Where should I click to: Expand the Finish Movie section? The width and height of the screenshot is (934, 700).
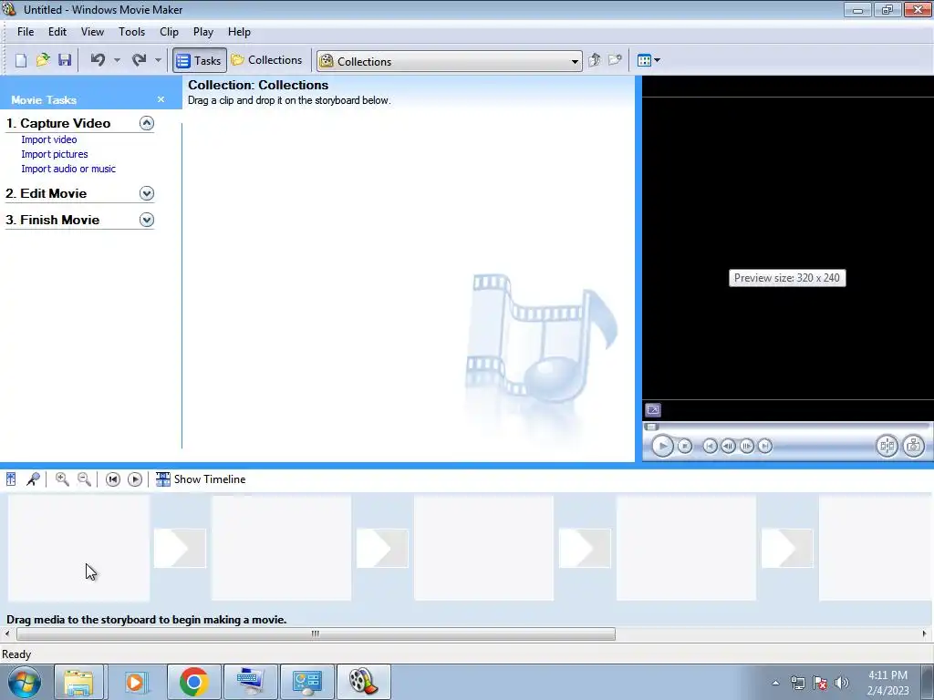coord(147,220)
